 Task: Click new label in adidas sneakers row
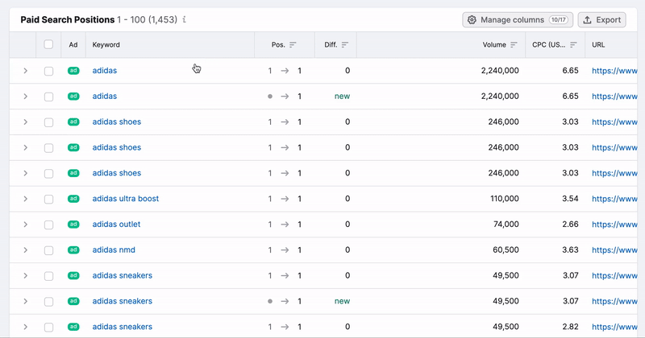pyautogui.click(x=342, y=301)
